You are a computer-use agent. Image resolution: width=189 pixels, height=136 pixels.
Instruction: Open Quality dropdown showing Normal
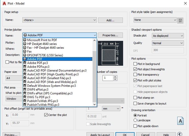(168, 43)
